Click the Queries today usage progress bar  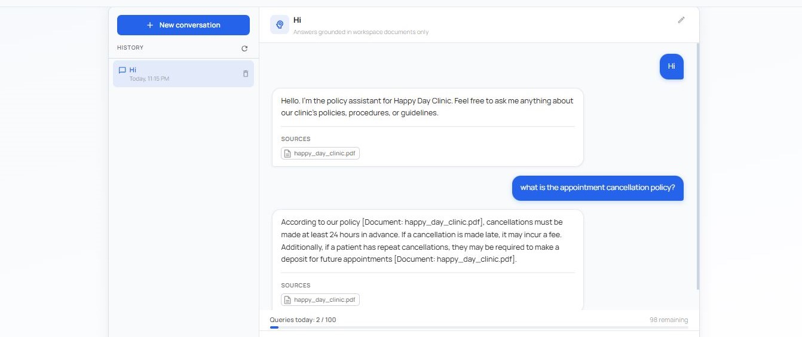[x=479, y=327]
